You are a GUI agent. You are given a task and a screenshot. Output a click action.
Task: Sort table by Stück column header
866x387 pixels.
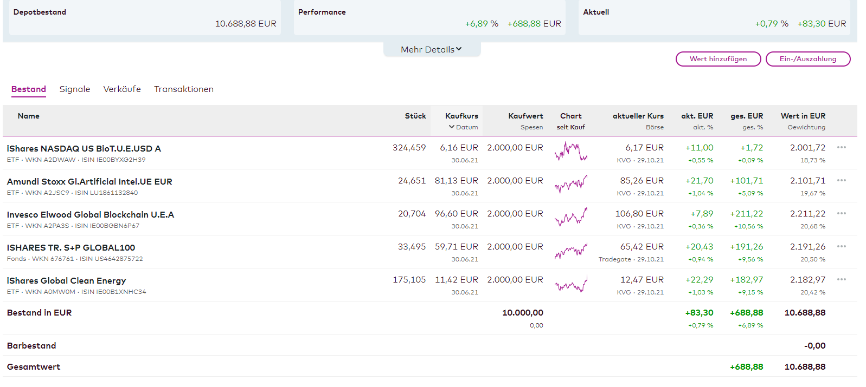415,116
